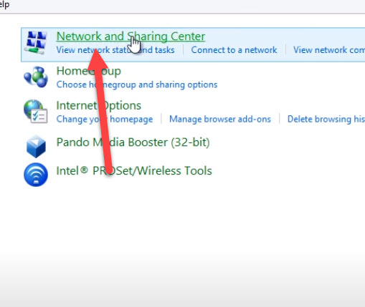The height and width of the screenshot is (307, 365).
Task: Click the Pando Media Booster cube icon
Action: point(36,146)
